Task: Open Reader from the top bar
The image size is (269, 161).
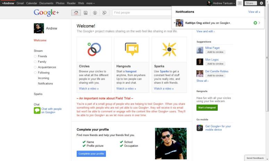Action: point(72,3)
